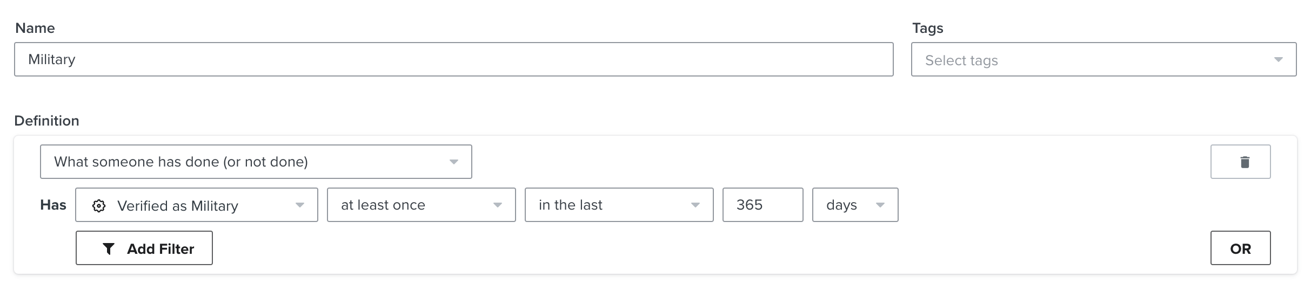This screenshot has height=291, width=1311.
Task: Click the caret arrow at least once dropdown
Action: (498, 205)
